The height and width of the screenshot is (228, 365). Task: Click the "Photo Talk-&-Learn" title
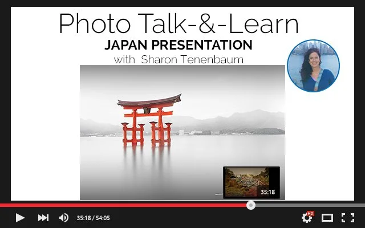179,23
